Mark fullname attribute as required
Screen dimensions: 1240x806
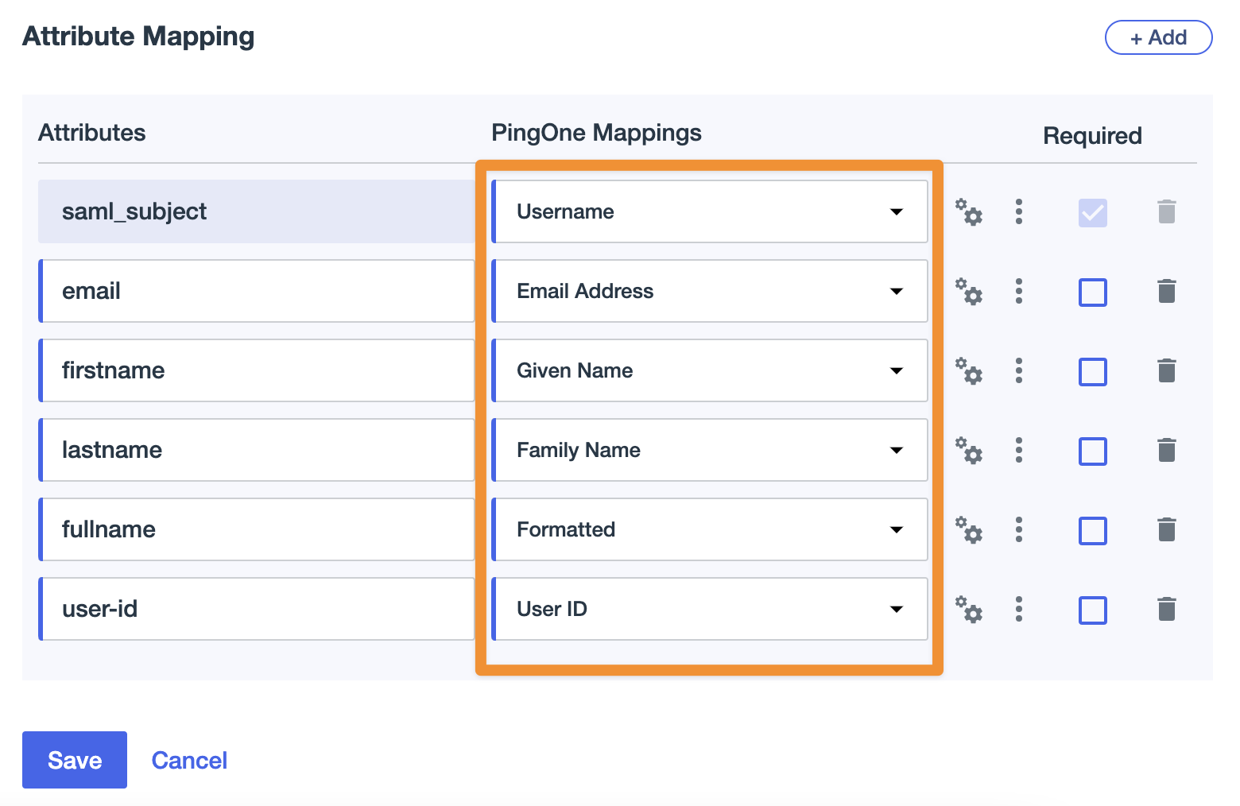point(1093,530)
